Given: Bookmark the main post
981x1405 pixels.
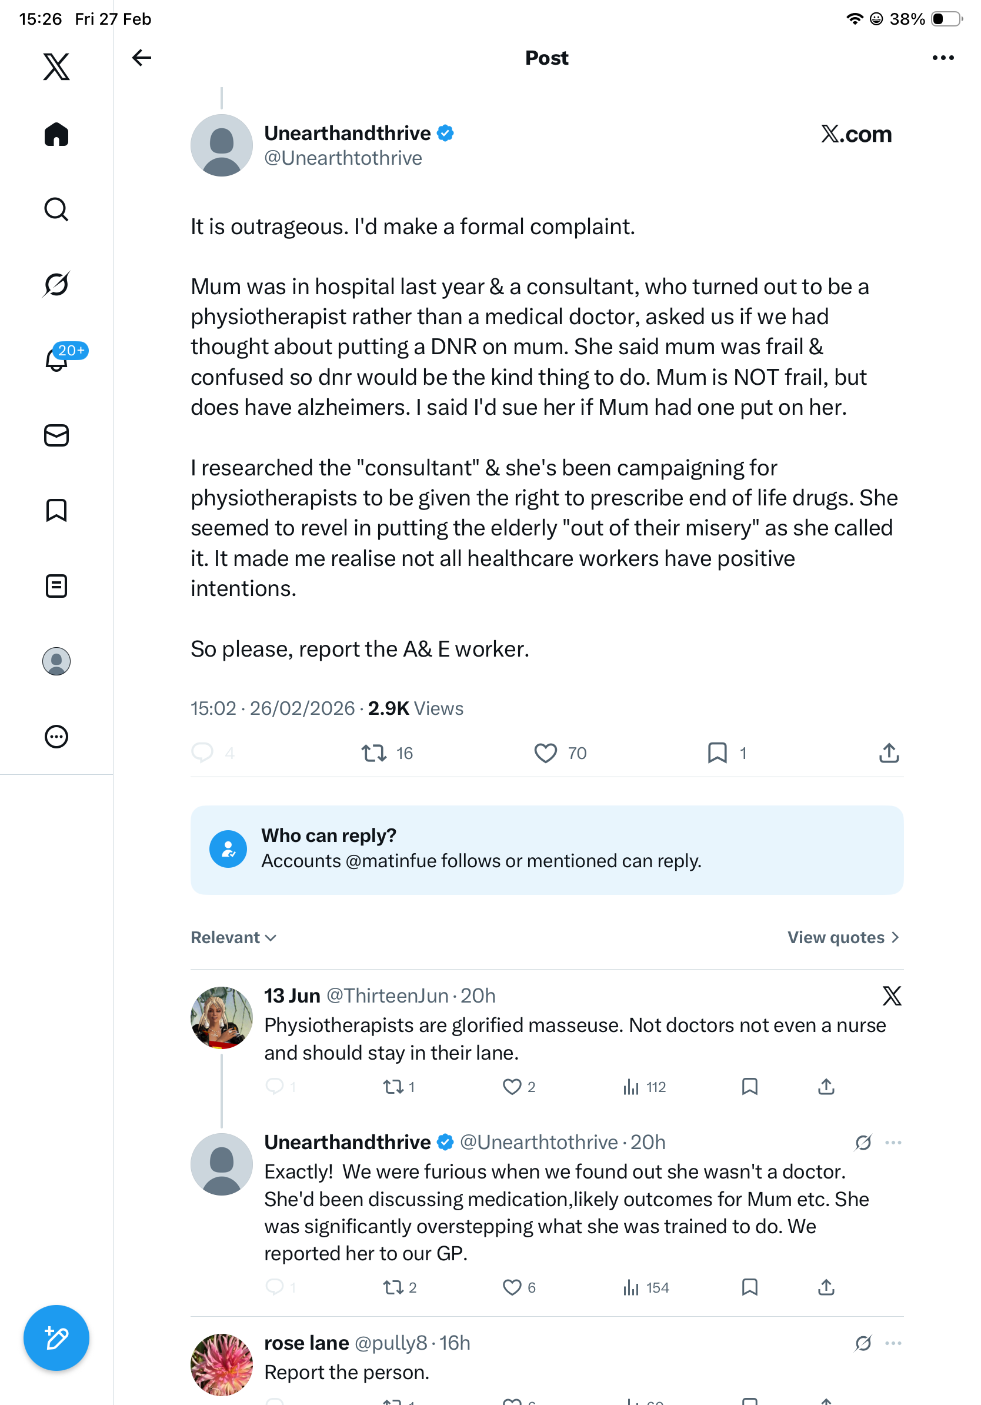Looking at the screenshot, I should coord(718,753).
